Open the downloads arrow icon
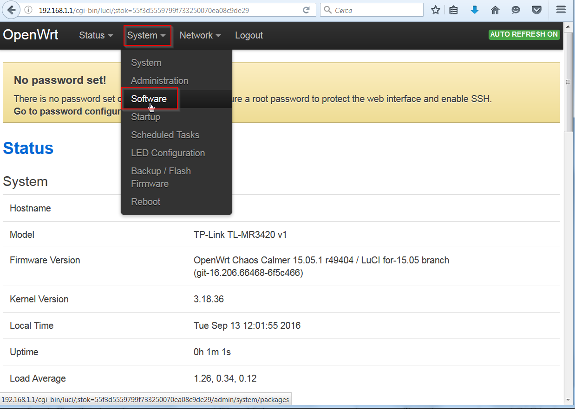Viewport: 575px width, 409px height. [x=474, y=10]
